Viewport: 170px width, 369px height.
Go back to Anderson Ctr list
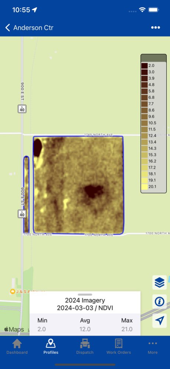click(8, 28)
